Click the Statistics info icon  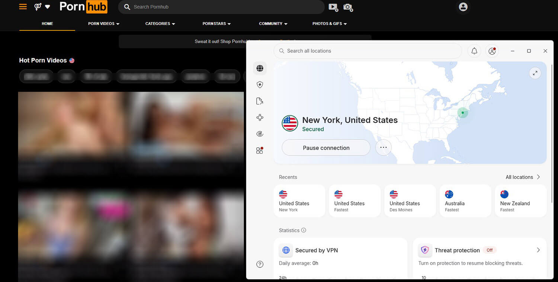coord(304,230)
